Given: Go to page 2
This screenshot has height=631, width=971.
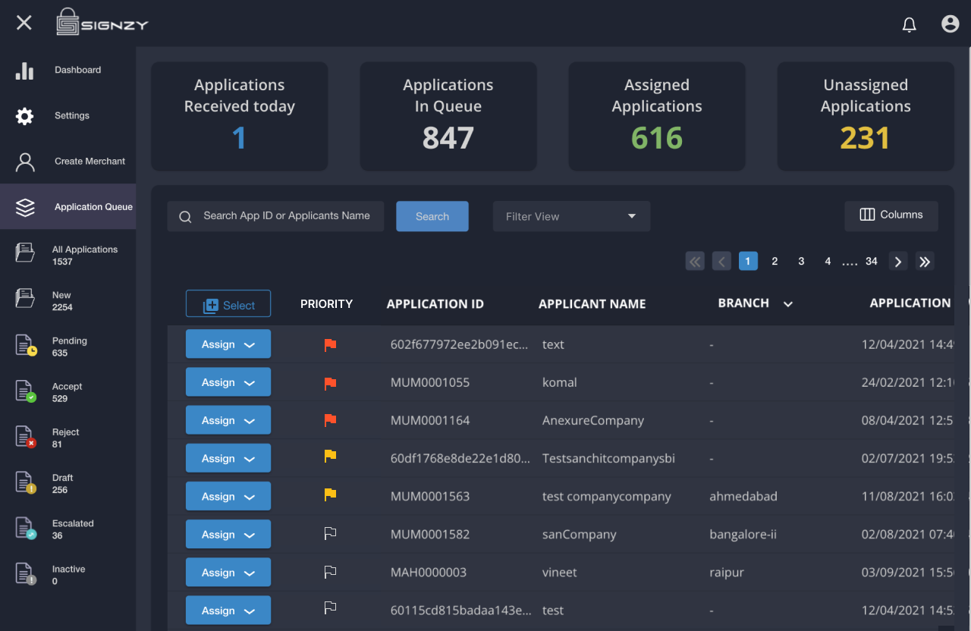Looking at the screenshot, I should point(775,262).
